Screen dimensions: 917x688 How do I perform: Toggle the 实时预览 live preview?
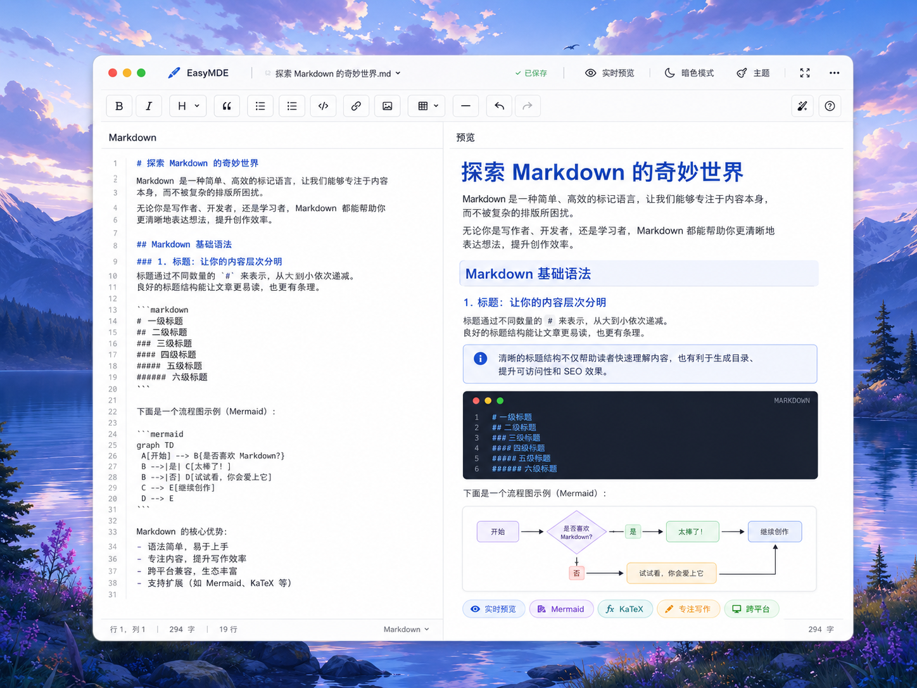(x=609, y=73)
